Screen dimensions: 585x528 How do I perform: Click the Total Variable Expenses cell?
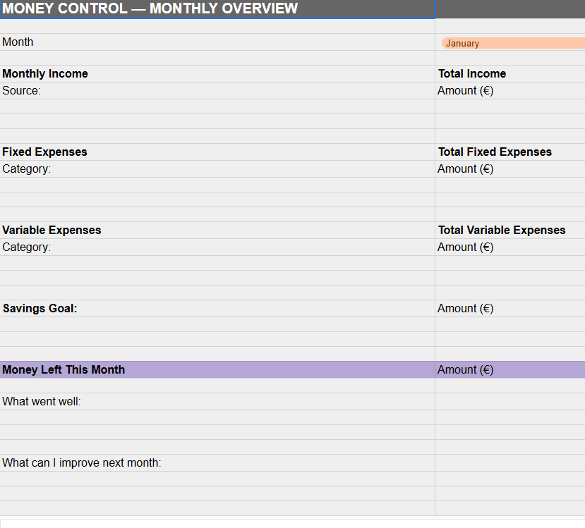coord(509,231)
